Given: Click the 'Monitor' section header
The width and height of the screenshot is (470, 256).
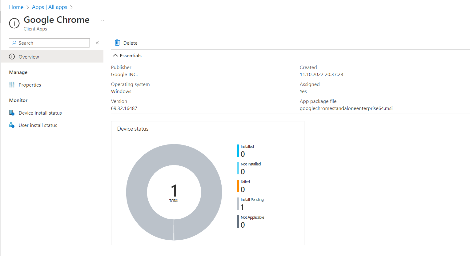Looking at the screenshot, I should [x=18, y=100].
